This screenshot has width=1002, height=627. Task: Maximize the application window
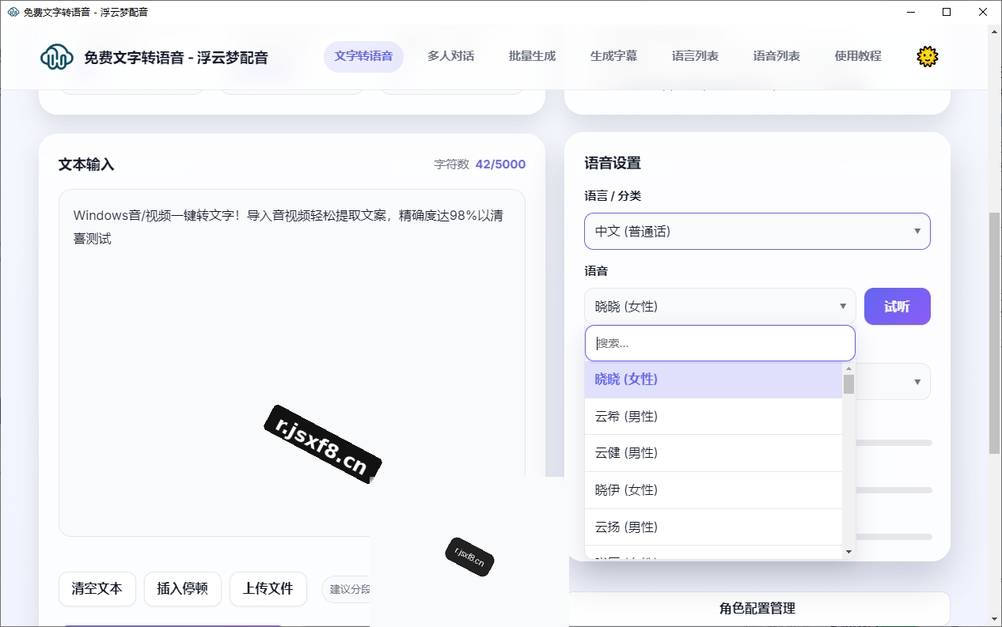pyautogui.click(x=946, y=12)
